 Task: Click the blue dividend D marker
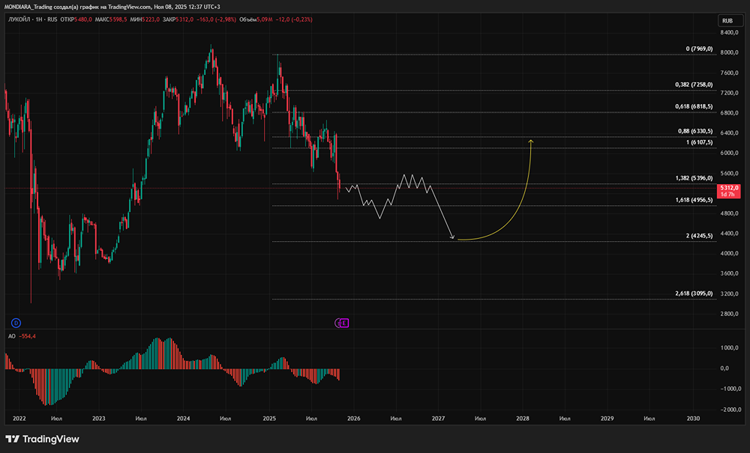(16, 323)
